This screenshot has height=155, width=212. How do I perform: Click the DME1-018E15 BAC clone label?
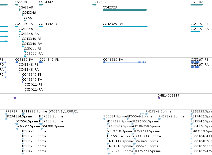[x=168, y=96]
